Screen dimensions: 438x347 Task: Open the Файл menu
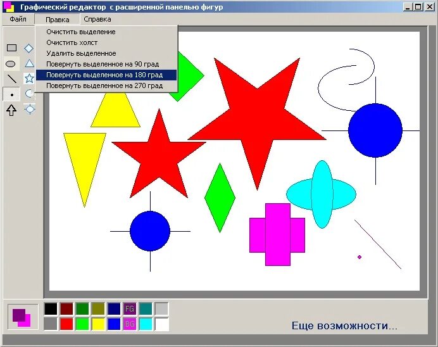click(x=18, y=19)
